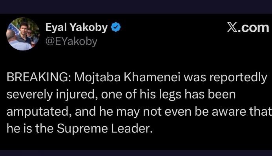Click the X logo beside .com
The image size is (272, 156).
(232, 27)
